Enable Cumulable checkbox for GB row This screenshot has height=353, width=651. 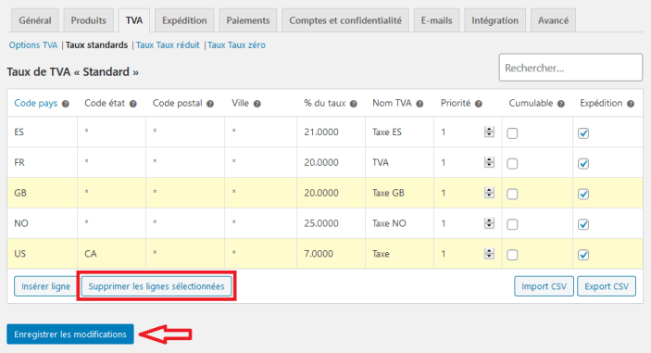(512, 194)
